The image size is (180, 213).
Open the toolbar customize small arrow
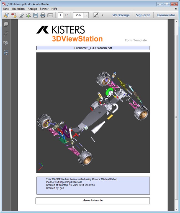click(x=102, y=15)
